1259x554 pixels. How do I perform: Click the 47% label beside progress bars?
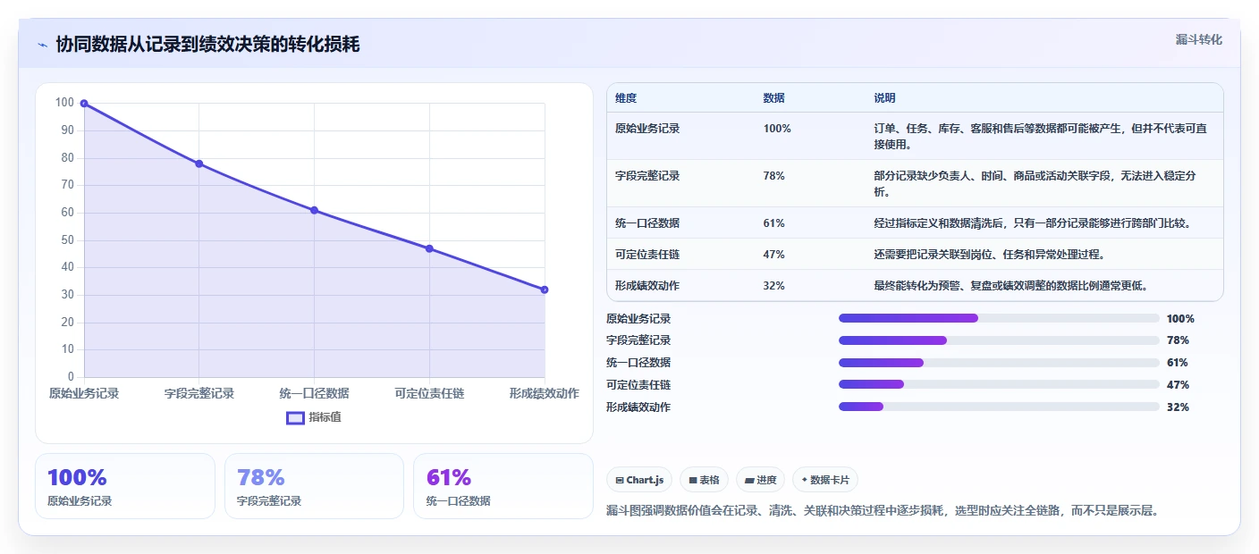click(x=1178, y=385)
